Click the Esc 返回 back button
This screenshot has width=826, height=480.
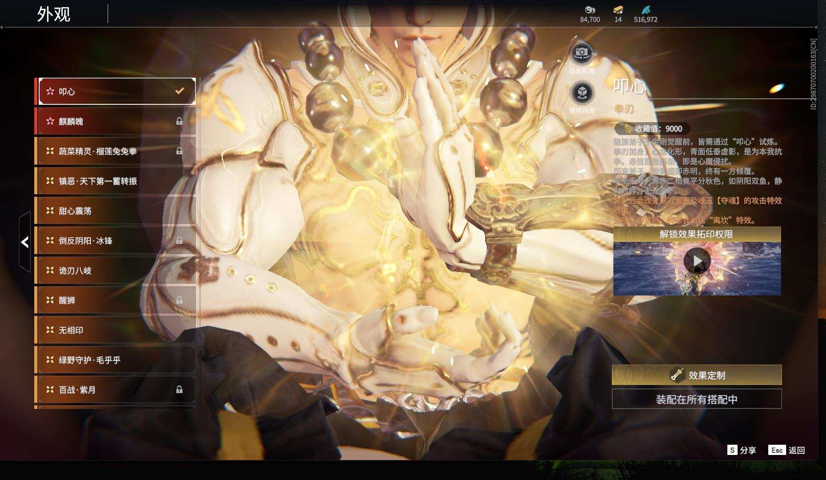[x=787, y=450]
